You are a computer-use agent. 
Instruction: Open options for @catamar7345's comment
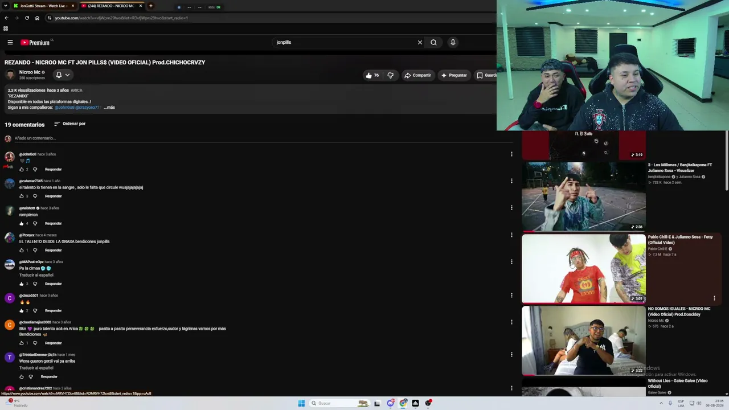click(x=511, y=181)
